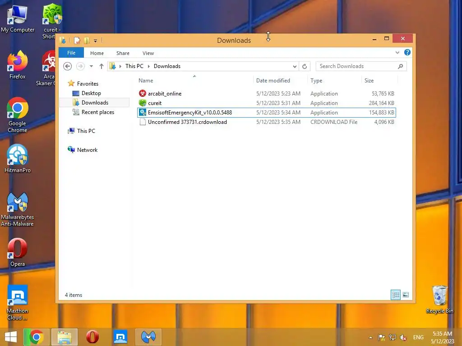Open the recent locations dropdown arrow
The height and width of the screenshot is (346, 462).
(x=91, y=66)
